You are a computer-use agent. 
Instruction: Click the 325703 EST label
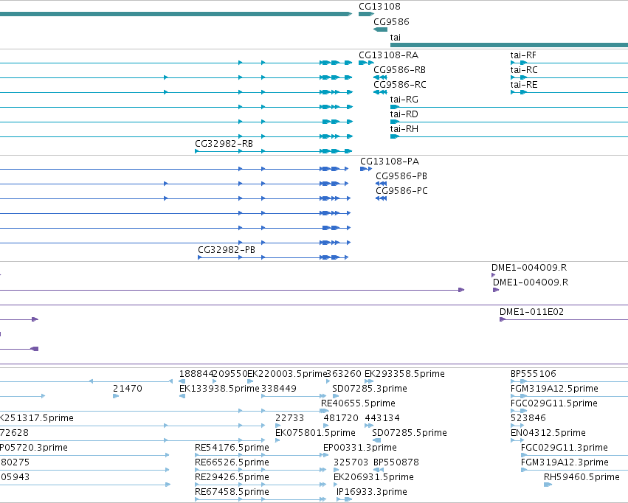(x=351, y=462)
